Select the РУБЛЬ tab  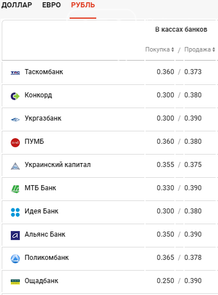(83, 5)
